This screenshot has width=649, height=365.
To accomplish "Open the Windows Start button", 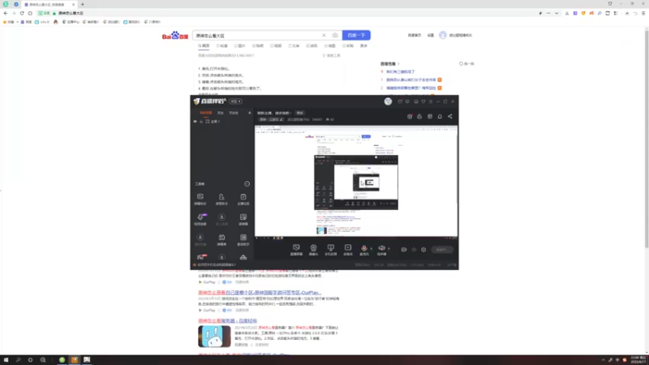I will tap(6, 360).
